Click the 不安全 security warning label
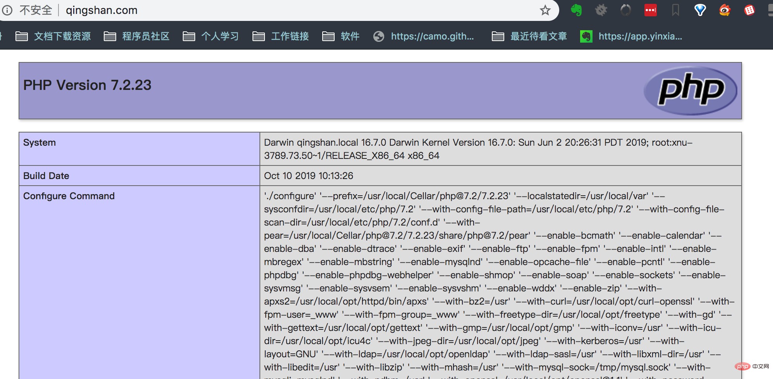This screenshot has height=379, width=773. 36,10
